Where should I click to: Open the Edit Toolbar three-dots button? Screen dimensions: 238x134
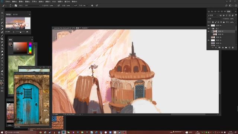tap(2, 77)
